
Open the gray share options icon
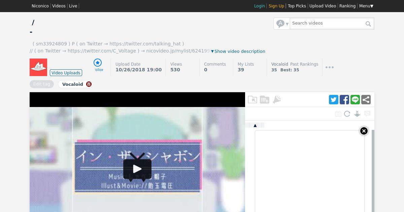[366, 100]
